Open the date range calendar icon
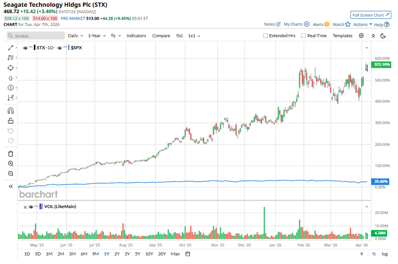This screenshot has width=398, height=264. click(188, 254)
